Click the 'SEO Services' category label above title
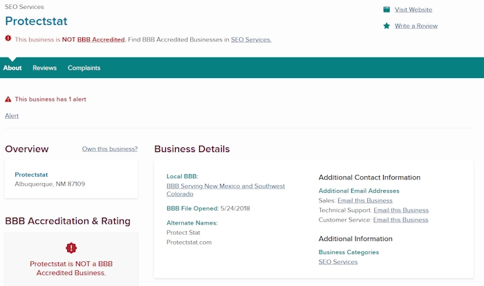Image resolution: width=484 pixels, height=286 pixels. (24, 7)
